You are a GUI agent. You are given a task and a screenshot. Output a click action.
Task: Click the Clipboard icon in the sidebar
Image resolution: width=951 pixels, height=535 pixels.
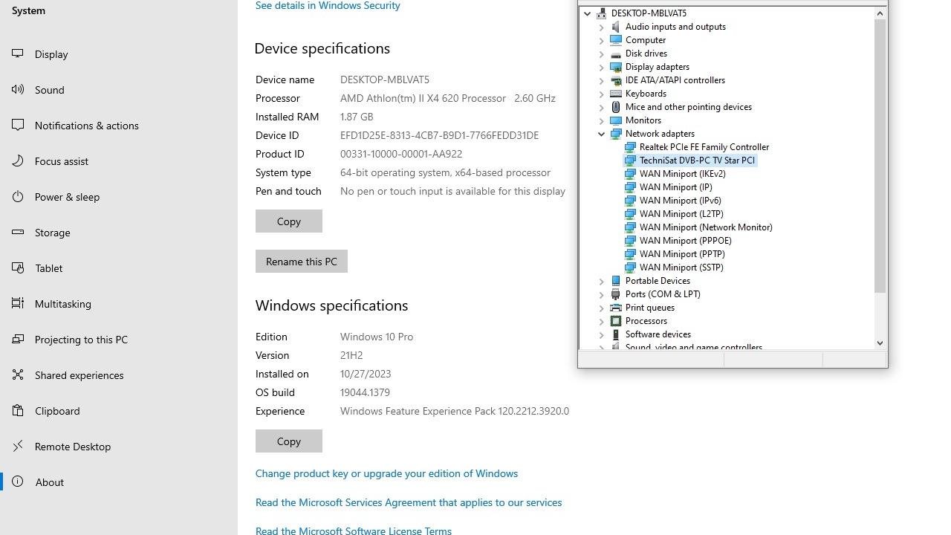[x=19, y=410]
